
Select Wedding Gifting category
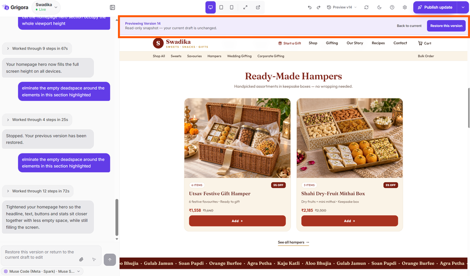(x=239, y=56)
